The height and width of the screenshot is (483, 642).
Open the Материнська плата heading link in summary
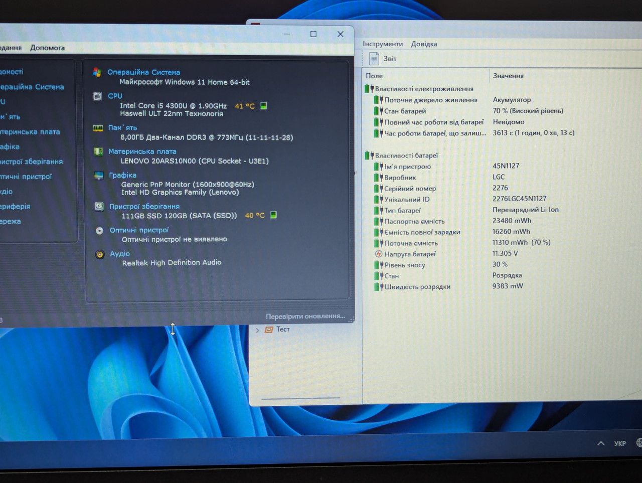(x=142, y=151)
